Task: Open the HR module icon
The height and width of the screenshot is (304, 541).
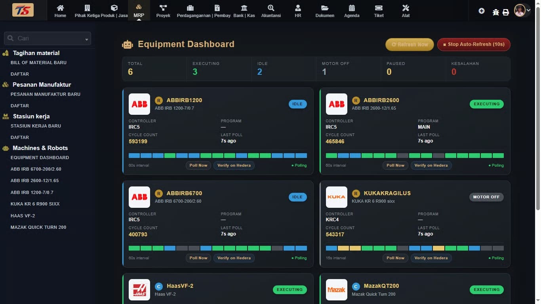Action: 298,8
